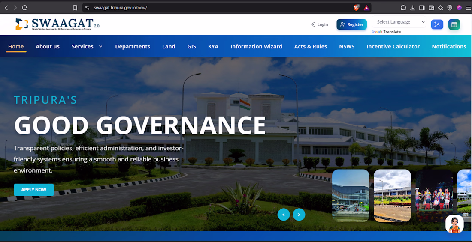The height and width of the screenshot is (242, 472).
Task: Open Acts & Rules in navigation
Action: pyautogui.click(x=311, y=46)
